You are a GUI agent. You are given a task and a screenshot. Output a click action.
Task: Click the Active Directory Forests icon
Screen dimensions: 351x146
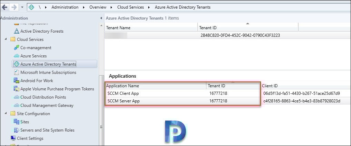tap(17, 31)
